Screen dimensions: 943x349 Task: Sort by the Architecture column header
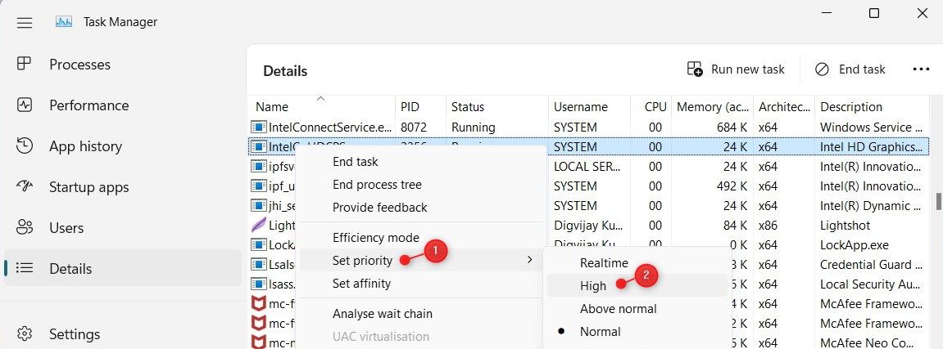click(x=784, y=107)
